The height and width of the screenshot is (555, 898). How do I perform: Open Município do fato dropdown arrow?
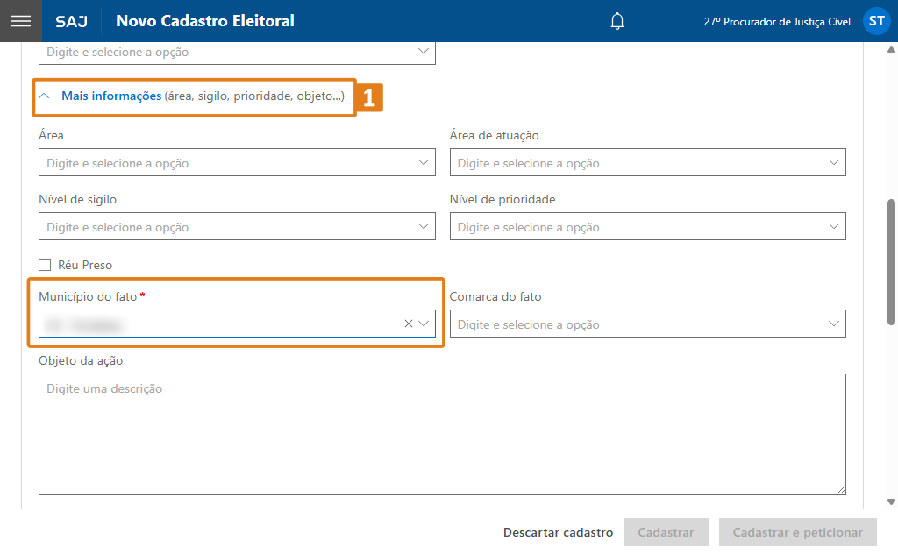[424, 324]
